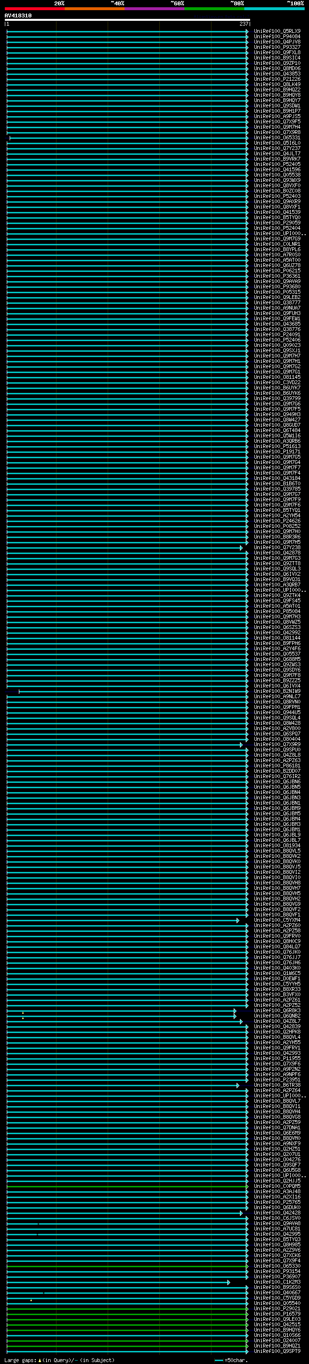Select hit UniRef100_Q42878
Image resolution: width=309 pixels, height=1364 pixels.
tap(277, 553)
